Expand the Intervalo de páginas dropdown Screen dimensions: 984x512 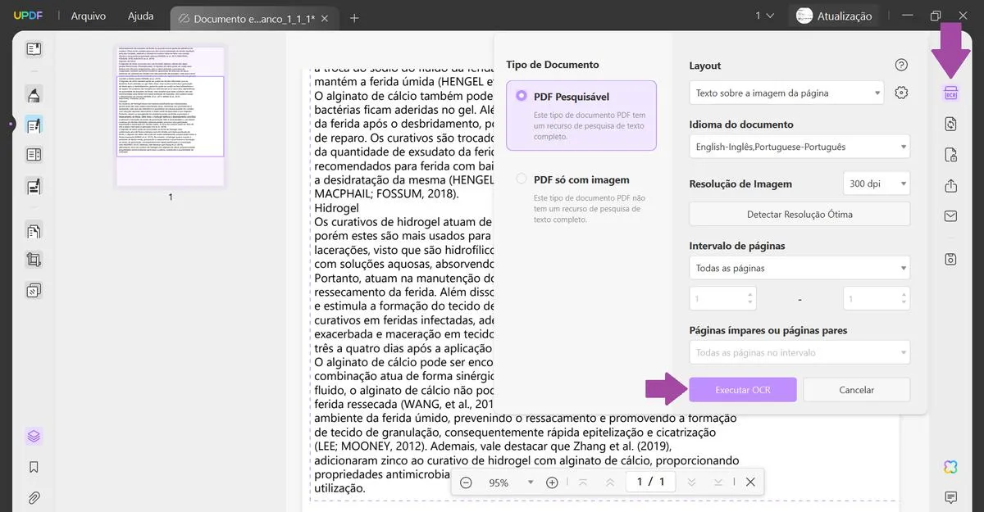tap(799, 267)
